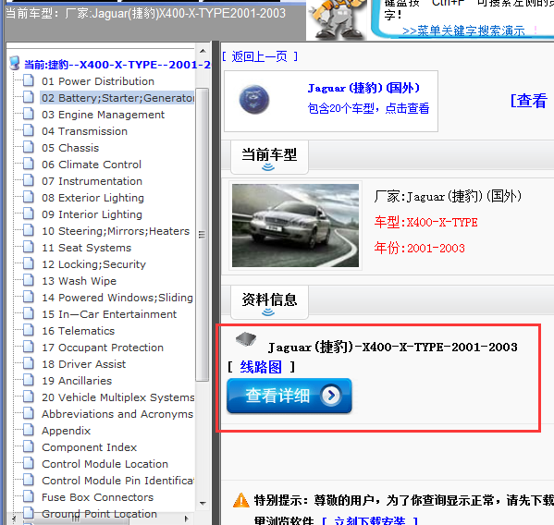Image resolution: width=554 pixels, height=525 pixels.
Task: Click the mechanic cartoon mascot image
Action: [338, 19]
